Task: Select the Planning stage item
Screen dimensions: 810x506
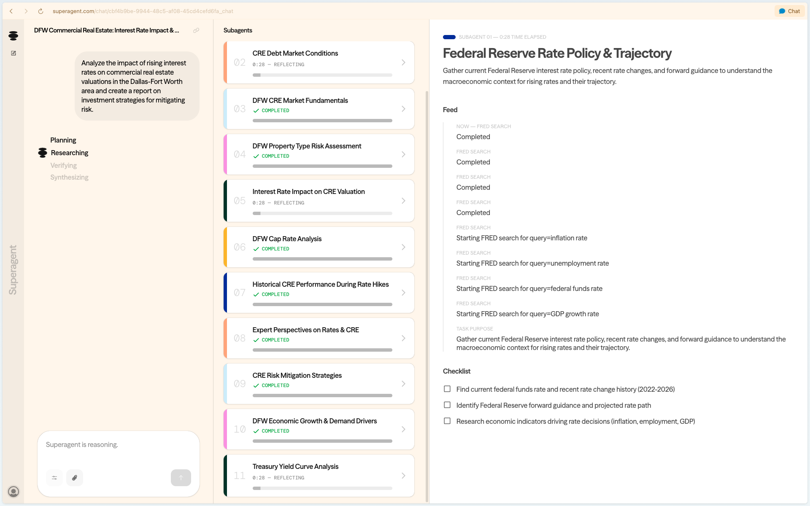Action: click(x=63, y=140)
